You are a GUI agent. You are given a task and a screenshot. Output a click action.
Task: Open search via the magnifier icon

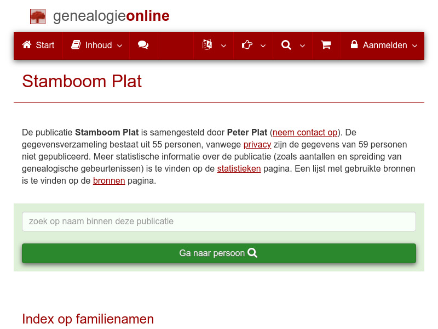pyautogui.click(x=286, y=46)
